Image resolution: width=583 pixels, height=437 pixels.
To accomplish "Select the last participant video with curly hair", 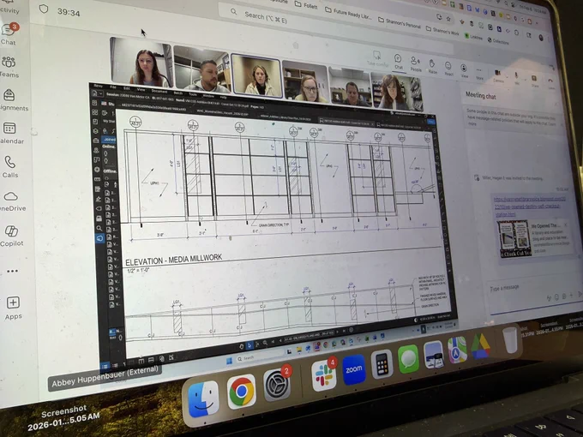I will click(397, 92).
